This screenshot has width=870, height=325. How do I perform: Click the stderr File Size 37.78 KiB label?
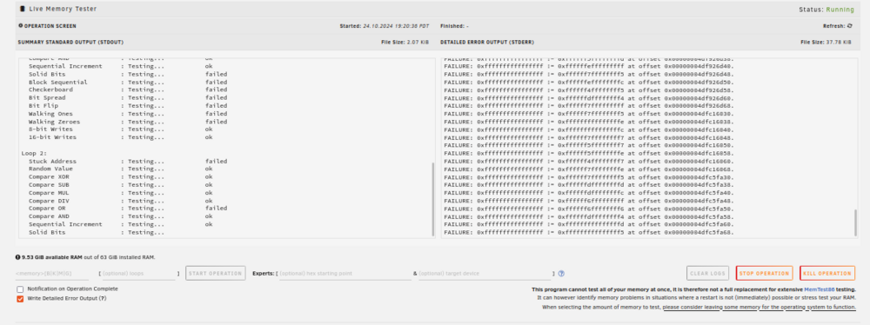[826, 43]
